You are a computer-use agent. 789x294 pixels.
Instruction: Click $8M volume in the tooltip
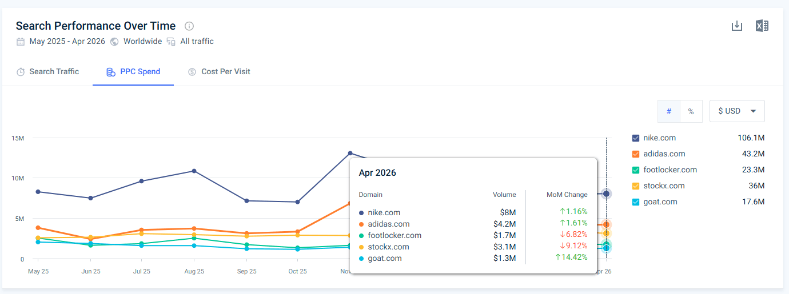tap(508, 212)
